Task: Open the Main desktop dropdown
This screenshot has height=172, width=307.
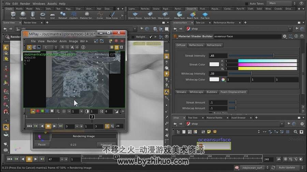Action: (x=282, y=3)
